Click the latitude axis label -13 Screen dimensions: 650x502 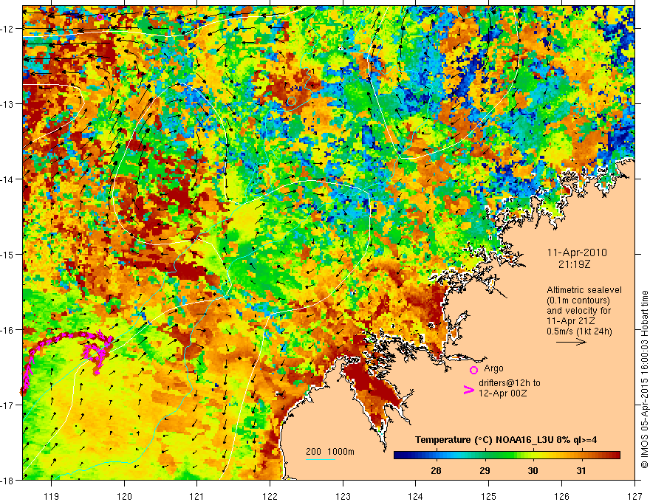pyautogui.click(x=8, y=104)
